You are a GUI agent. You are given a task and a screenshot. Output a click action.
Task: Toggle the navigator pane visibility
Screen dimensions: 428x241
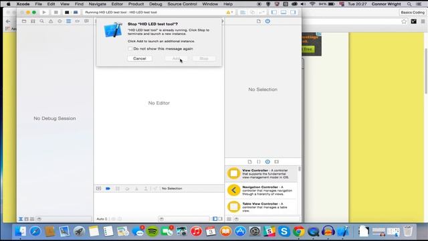pos(274,12)
